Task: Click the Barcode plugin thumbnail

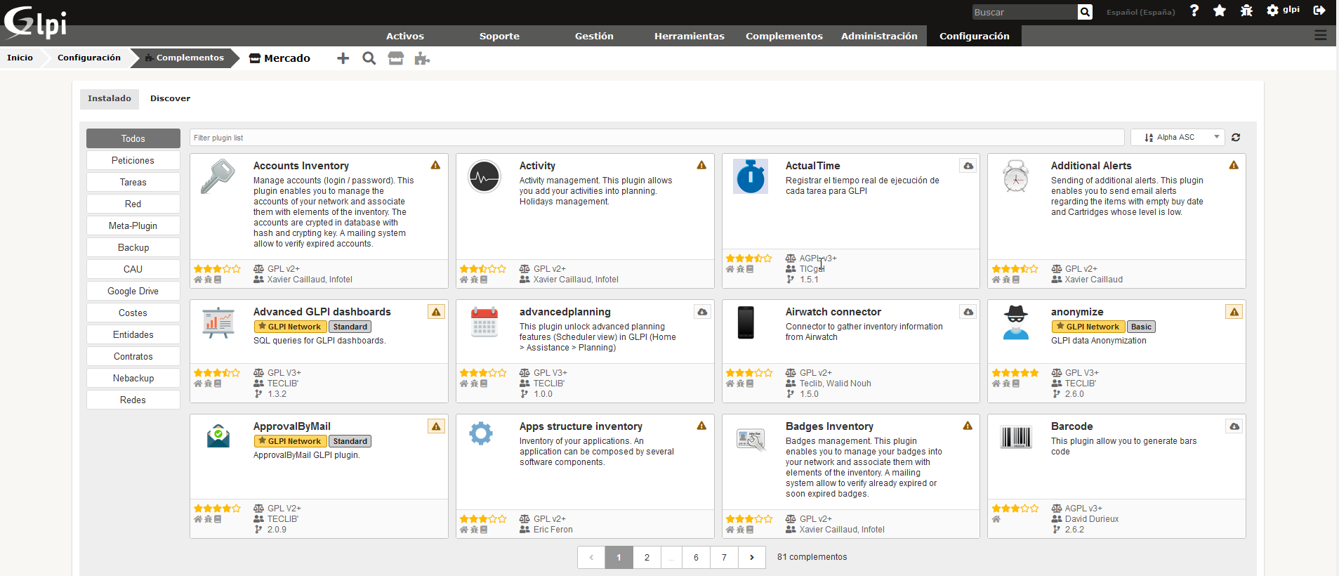Action: [1016, 437]
